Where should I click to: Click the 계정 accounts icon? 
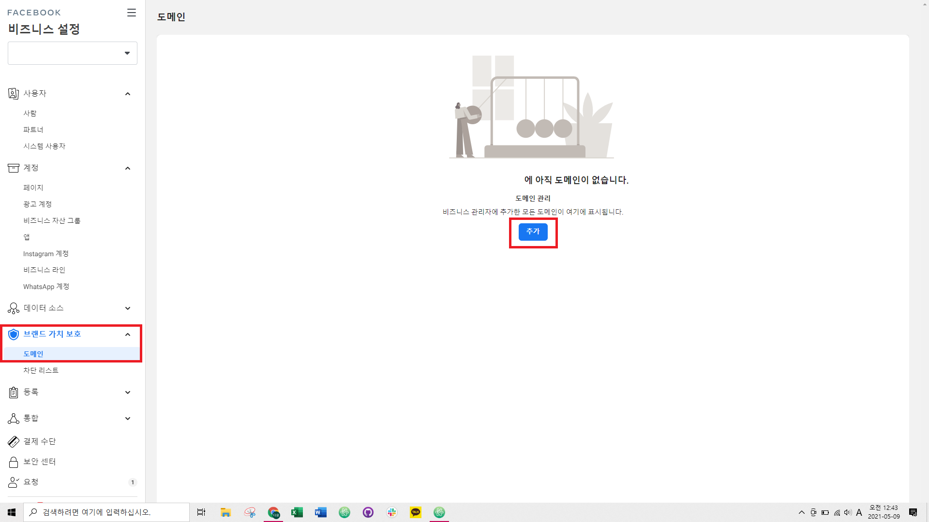14,168
